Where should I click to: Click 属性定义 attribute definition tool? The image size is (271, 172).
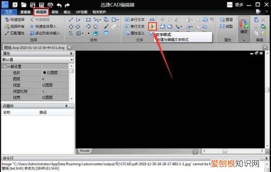(x=135, y=33)
